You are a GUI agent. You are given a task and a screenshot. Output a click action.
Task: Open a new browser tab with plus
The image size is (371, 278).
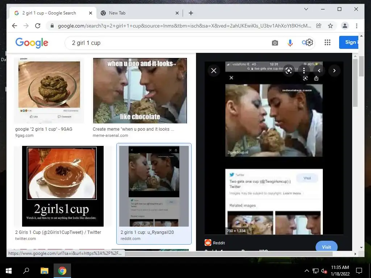[x=191, y=13]
